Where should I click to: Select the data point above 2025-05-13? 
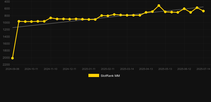[x=165, y=12]
